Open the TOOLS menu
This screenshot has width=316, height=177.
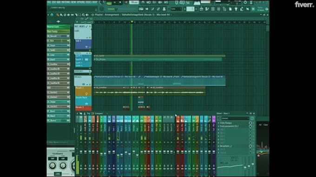click(89, 2)
